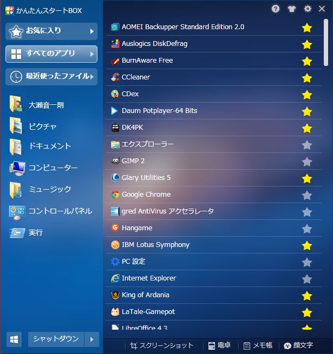
Task: Click the CCleaner app icon
Action: point(115,77)
